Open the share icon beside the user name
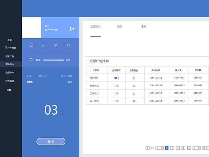 click(72, 29)
